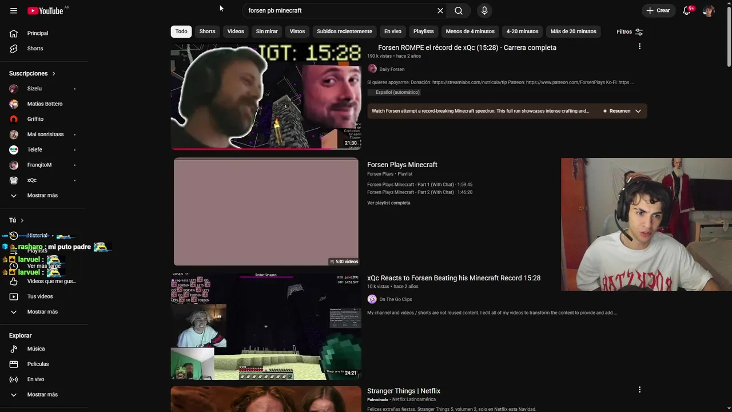Image resolution: width=732 pixels, height=412 pixels.
Task: Select the Subidos recientemente chip
Action: tap(344, 31)
